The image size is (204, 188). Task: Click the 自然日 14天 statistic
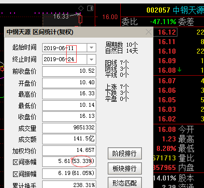point(121,51)
